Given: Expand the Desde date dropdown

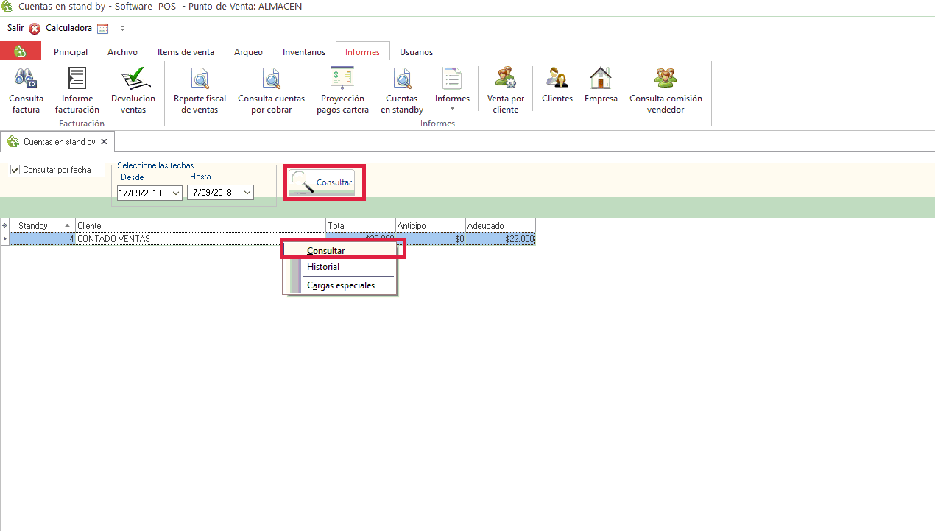Looking at the screenshot, I should [x=175, y=193].
